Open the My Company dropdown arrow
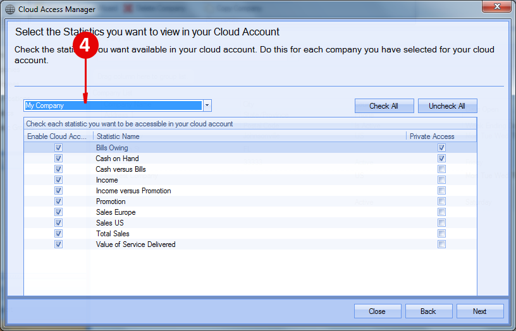 point(207,105)
